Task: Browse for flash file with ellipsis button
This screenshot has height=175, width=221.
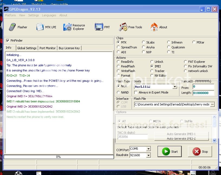Action: [x=212, y=104]
